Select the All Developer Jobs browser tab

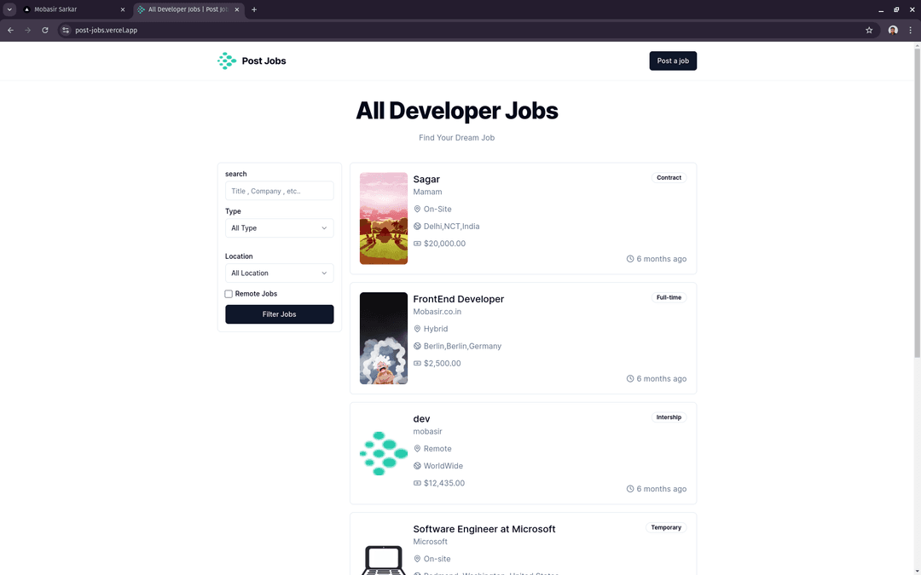pyautogui.click(x=188, y=9)
